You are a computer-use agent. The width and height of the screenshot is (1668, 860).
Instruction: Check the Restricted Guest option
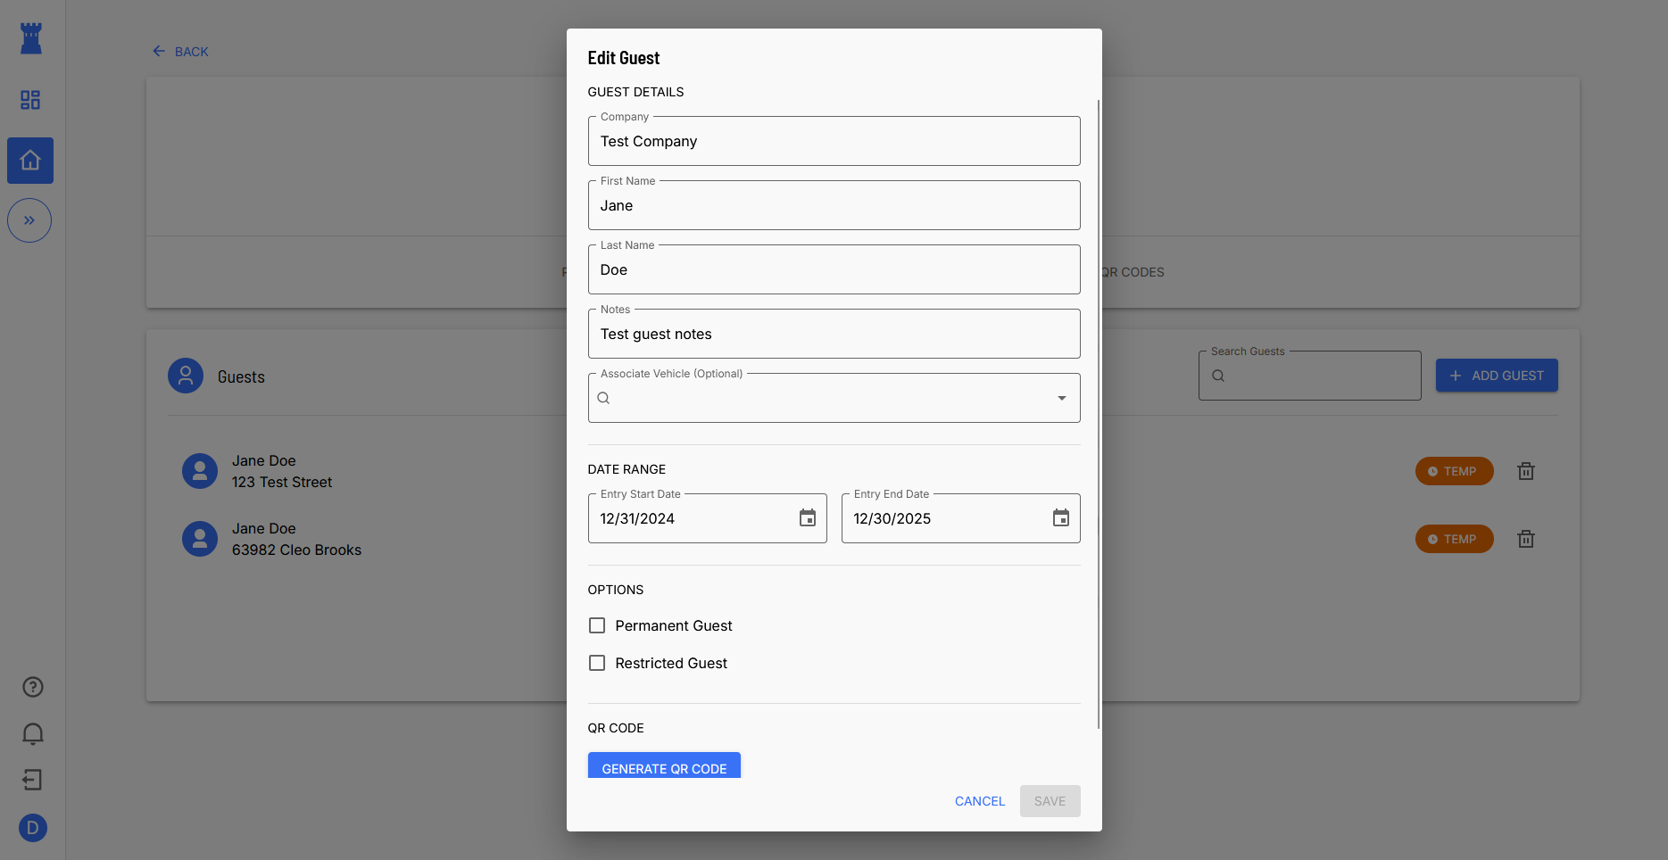coord(597,664)
